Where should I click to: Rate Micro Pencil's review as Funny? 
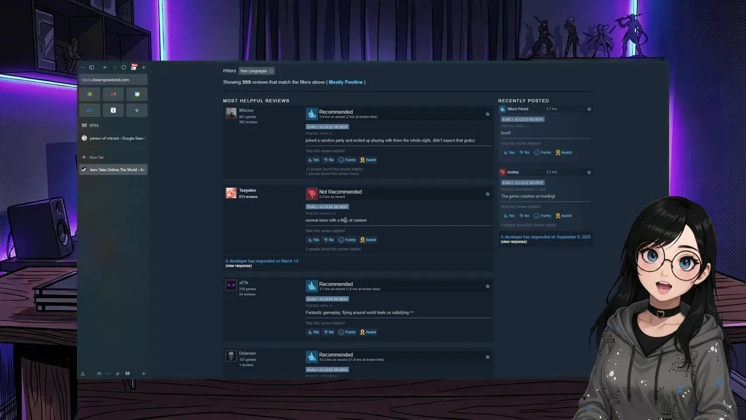click(x=543, y=152)
